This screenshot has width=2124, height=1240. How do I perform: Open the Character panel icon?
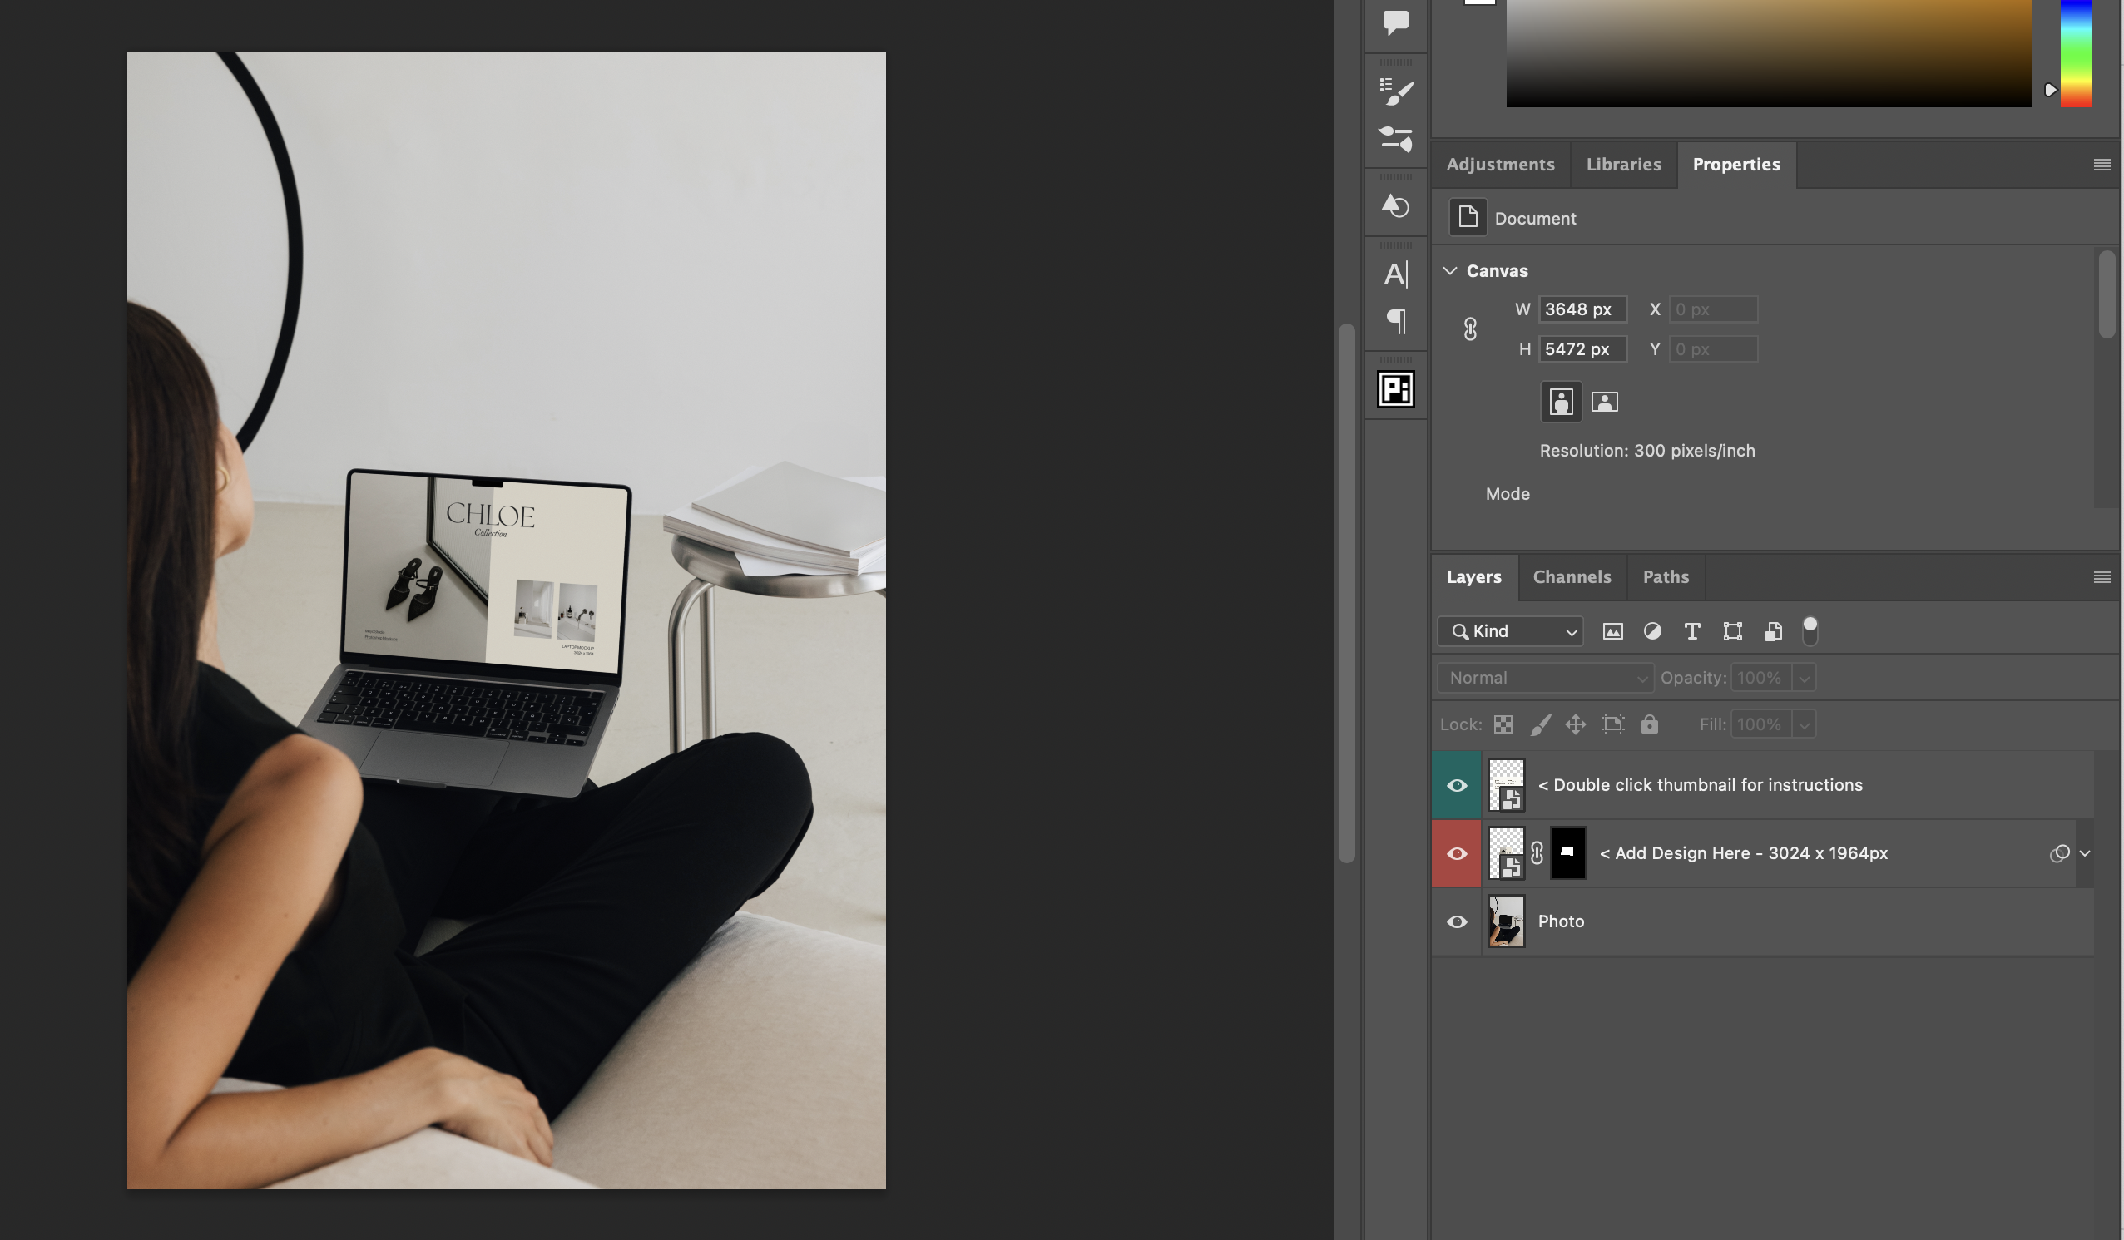(x=1396, y=274)
